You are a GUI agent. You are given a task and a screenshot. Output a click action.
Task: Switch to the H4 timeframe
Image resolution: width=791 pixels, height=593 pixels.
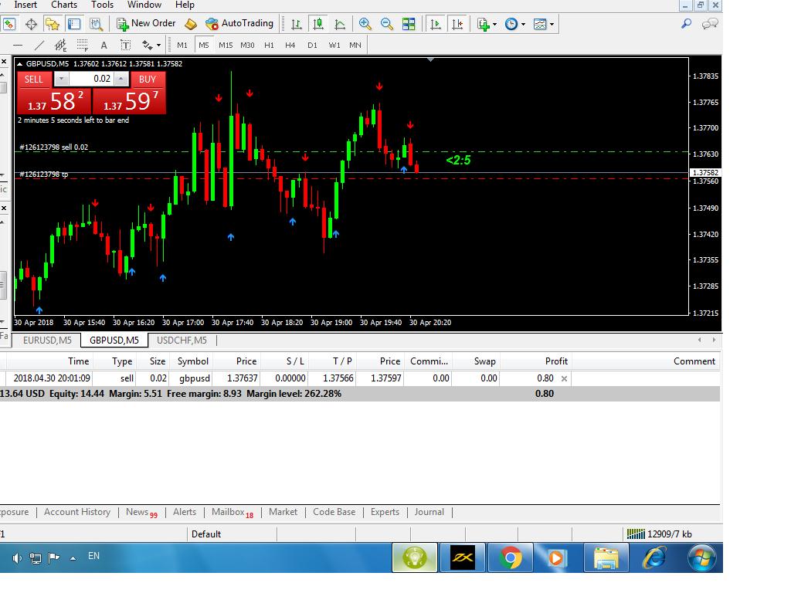point(290,46)
